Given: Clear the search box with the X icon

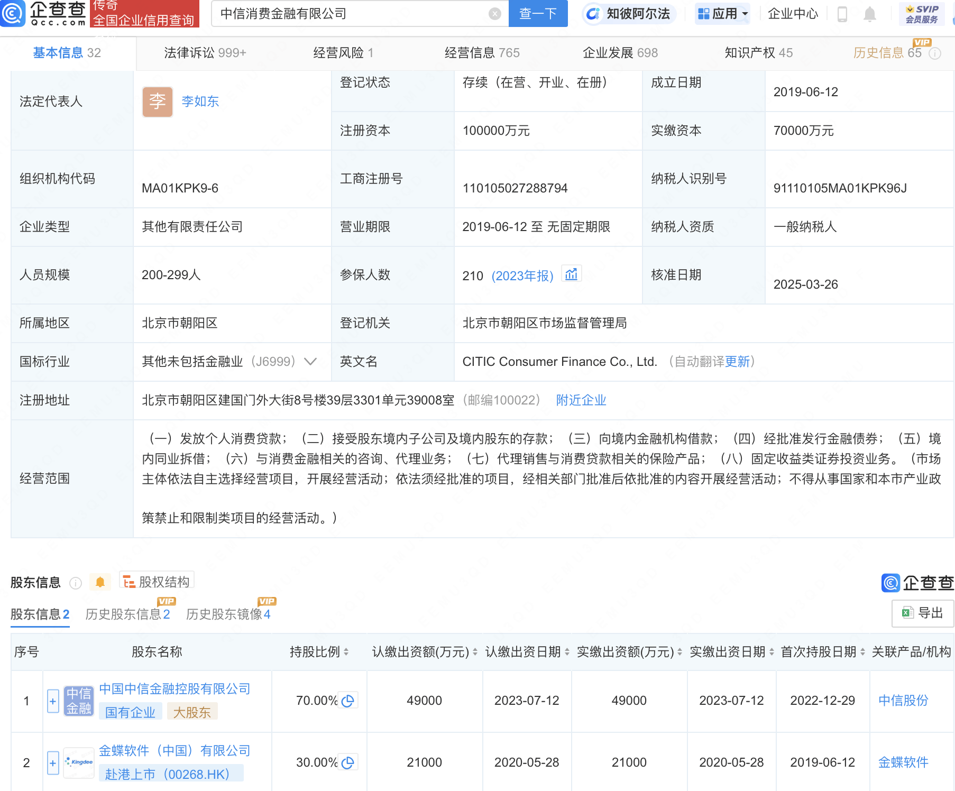Looking at the screenshot, I should click(495, 14).
